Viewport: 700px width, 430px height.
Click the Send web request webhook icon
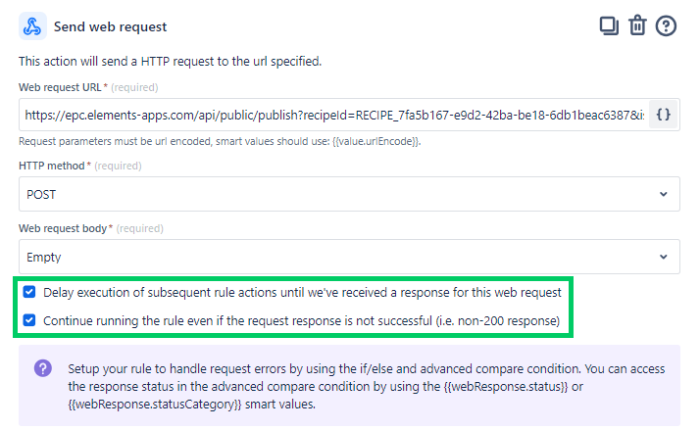click(x=34, y=26)
